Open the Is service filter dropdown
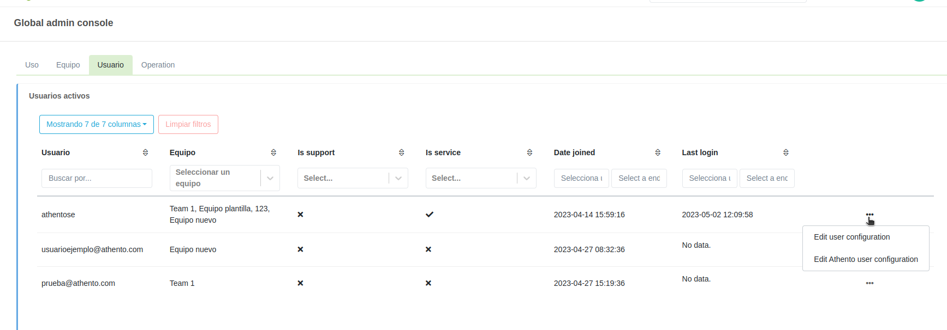Image resolution: width=947 pixels, height=330 pixels. pos(527,178)
